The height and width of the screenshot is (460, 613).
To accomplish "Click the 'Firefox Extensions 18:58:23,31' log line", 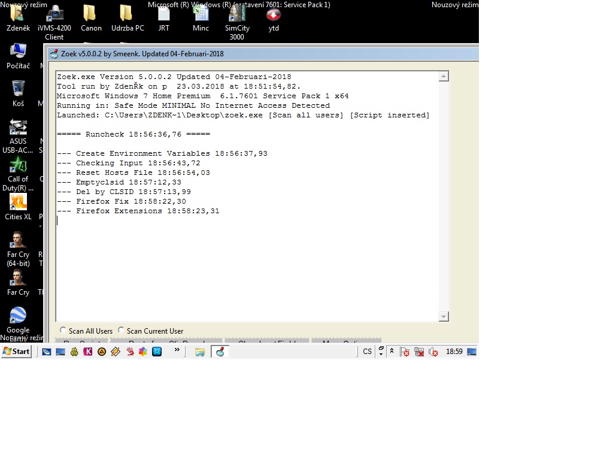I will [x=138, y=211].
